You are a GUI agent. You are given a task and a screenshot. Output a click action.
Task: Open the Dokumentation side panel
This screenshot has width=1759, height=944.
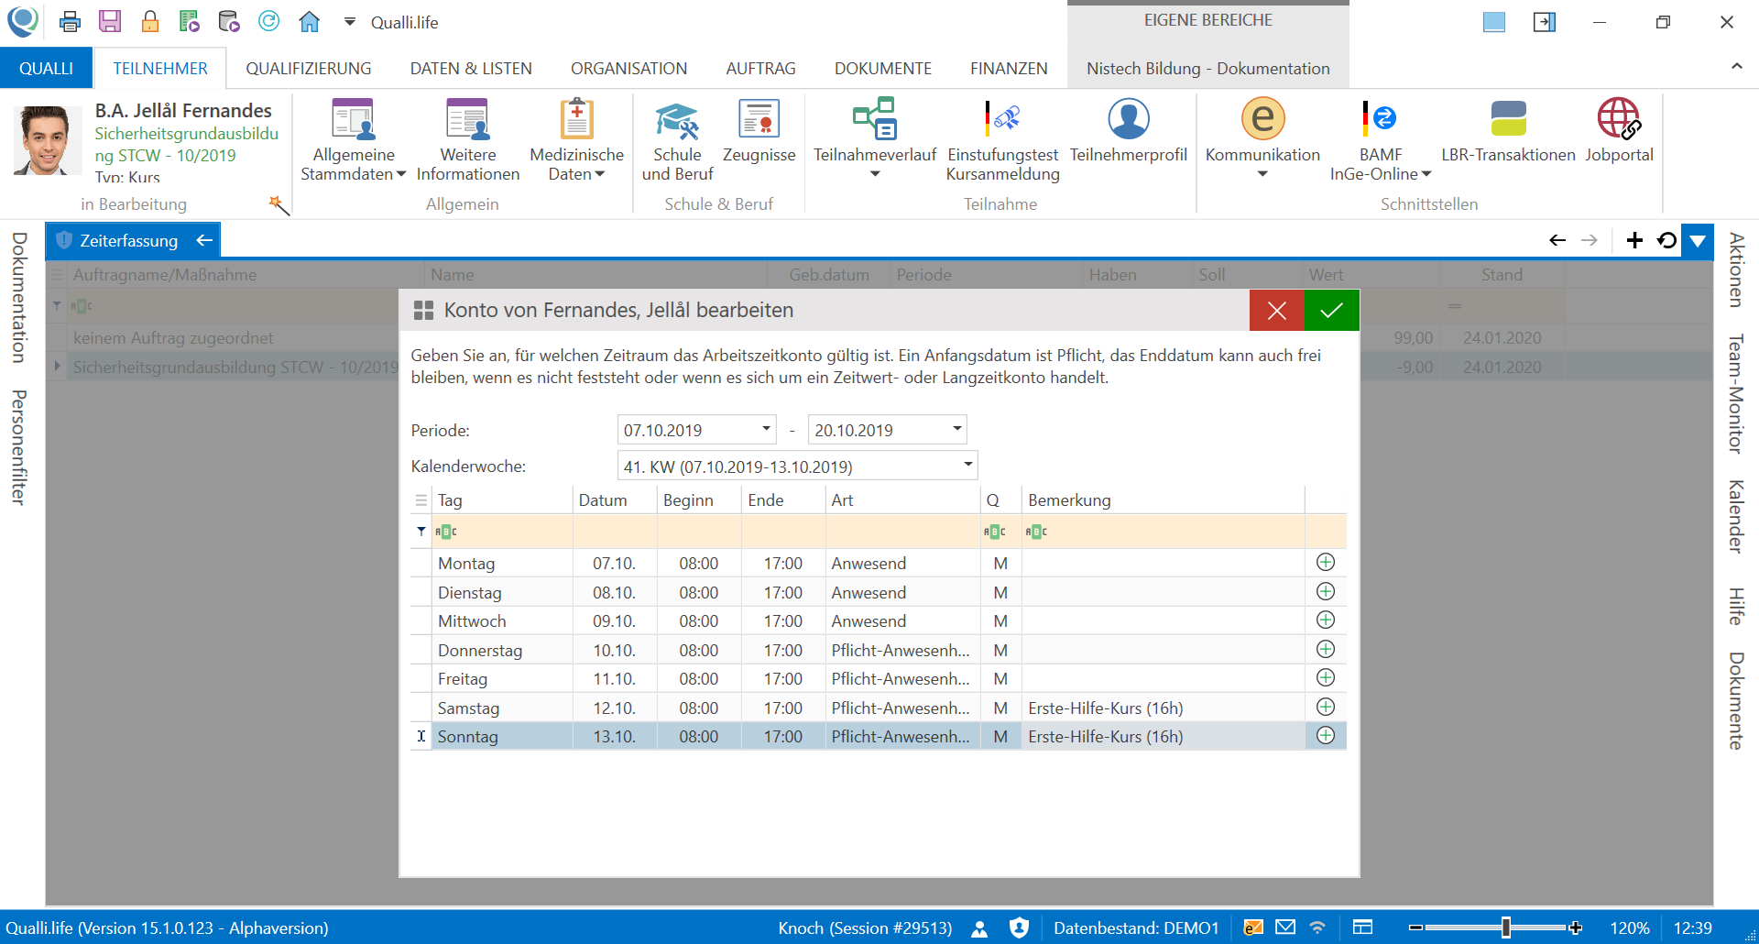(x=18, y=298)
